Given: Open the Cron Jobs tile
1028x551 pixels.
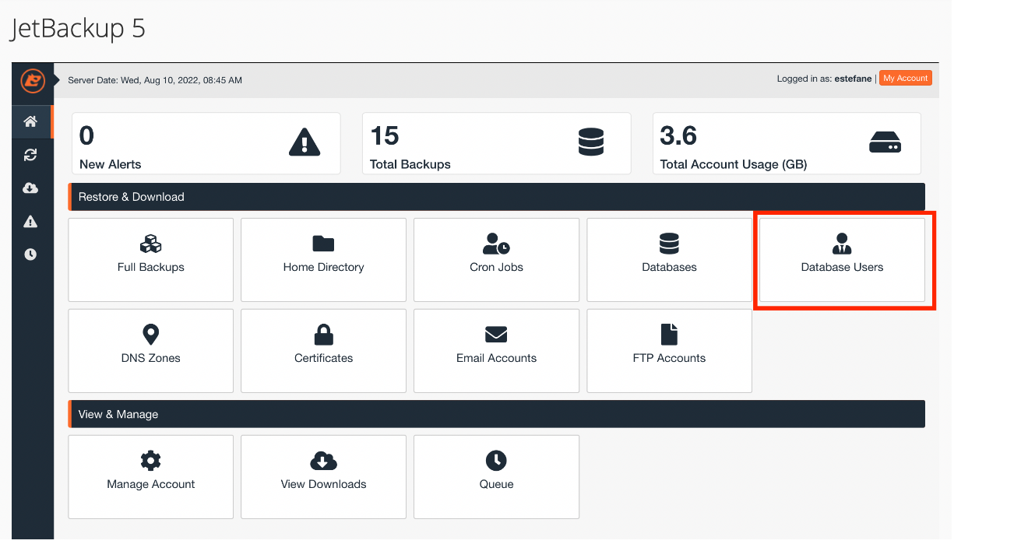Looking at the screenshot, I should click(496, 260).
